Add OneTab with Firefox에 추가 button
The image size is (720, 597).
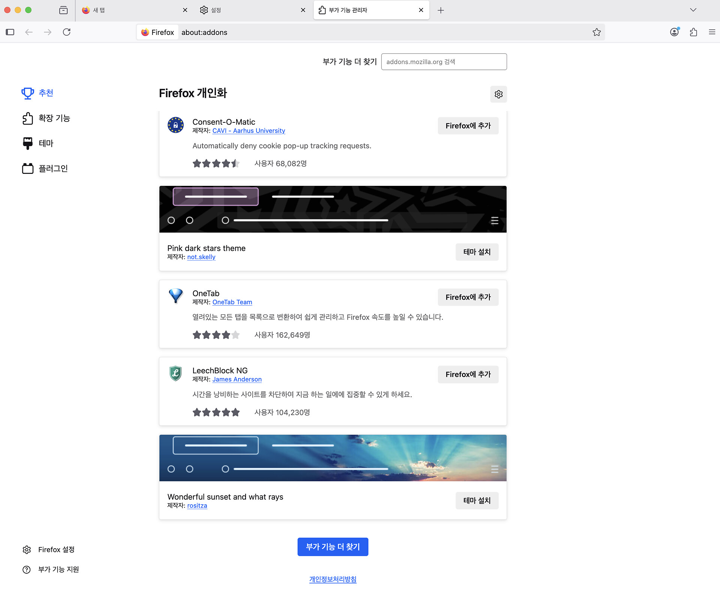tap(468, 297)
